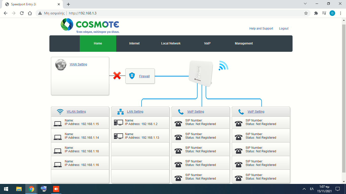346x194 pixels.
Task: Open the Internet menu
Action: pos(134,43)
